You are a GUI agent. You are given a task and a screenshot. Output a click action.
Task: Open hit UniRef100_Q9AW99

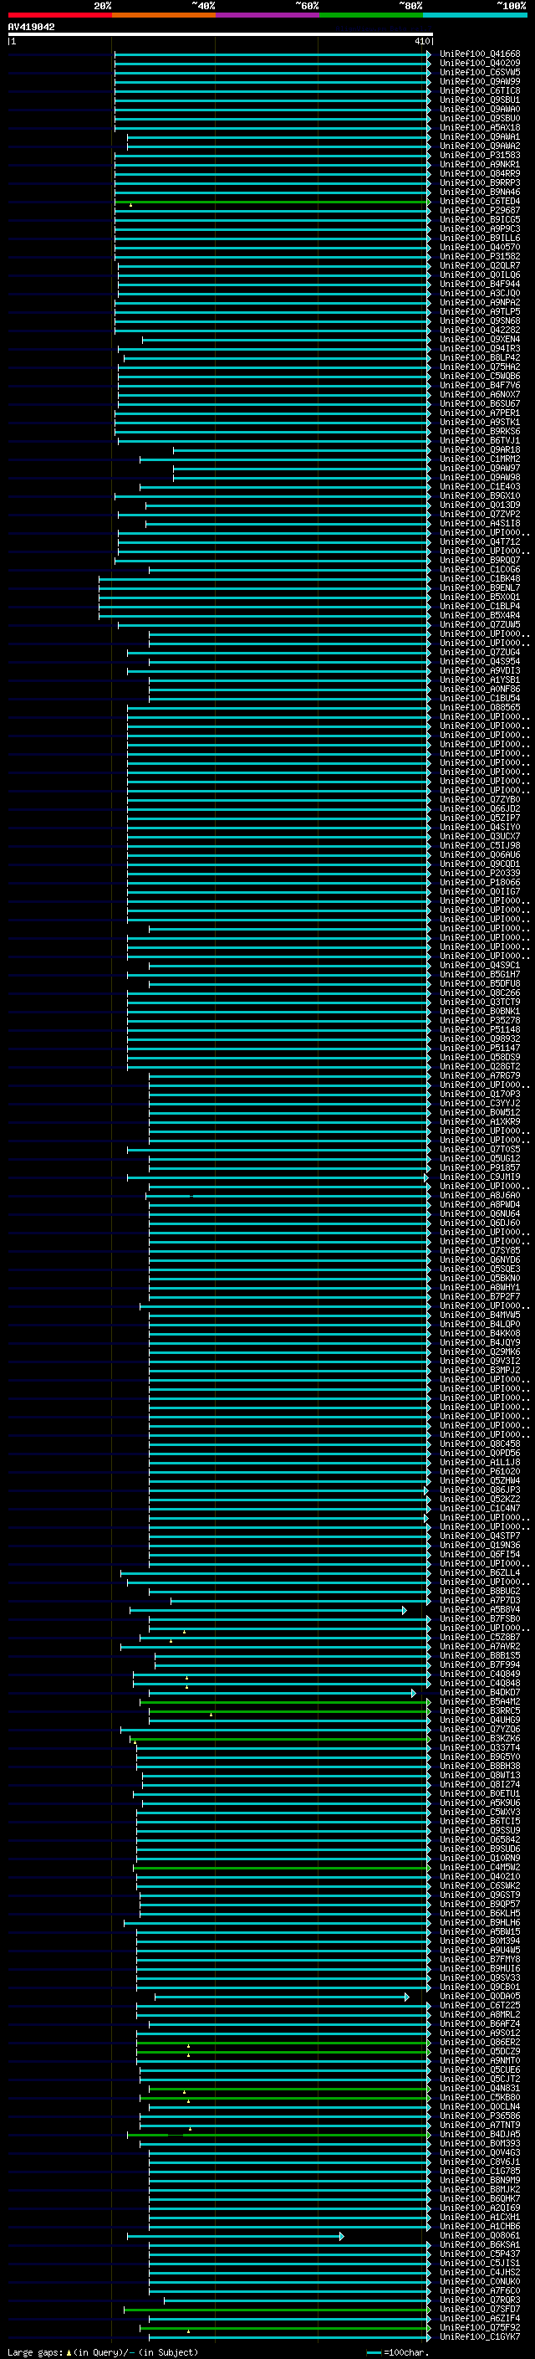pos(480,81)
